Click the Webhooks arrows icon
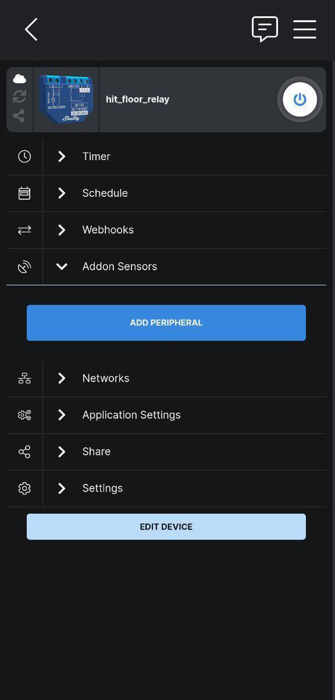 [x=24, y=229]
